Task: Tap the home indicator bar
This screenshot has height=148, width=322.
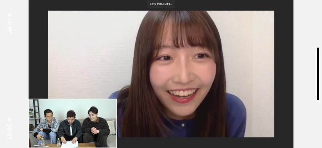Action: click(x=318, y=74)
